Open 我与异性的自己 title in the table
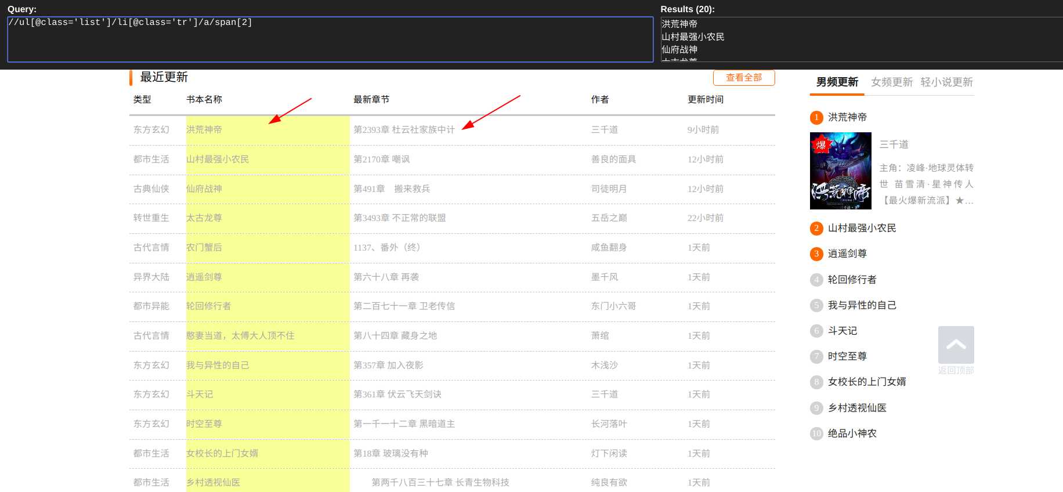1063x492 pixels. (x=217, y=365)
